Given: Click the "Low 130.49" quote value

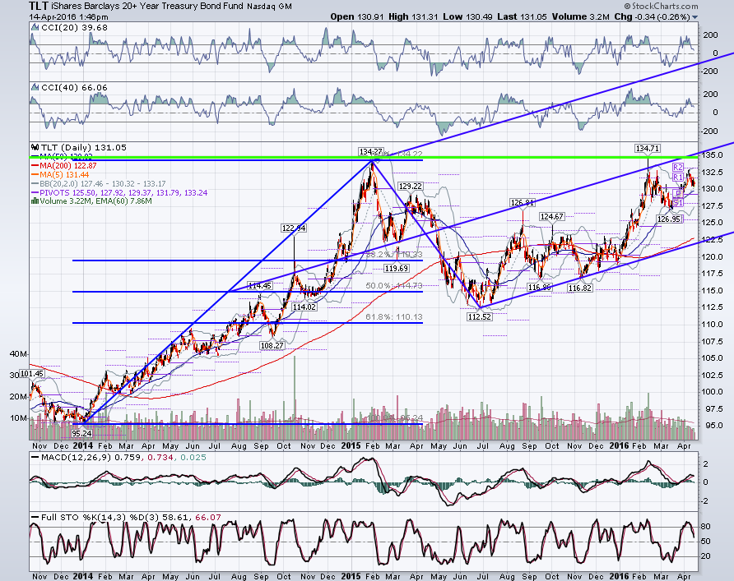Looking at the screenshot, I should tap(467, 16).
